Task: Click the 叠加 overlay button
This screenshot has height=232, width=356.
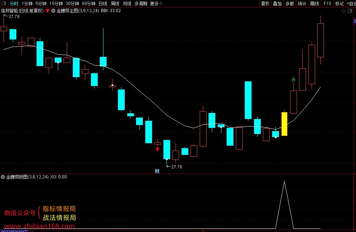Action: 277,4
